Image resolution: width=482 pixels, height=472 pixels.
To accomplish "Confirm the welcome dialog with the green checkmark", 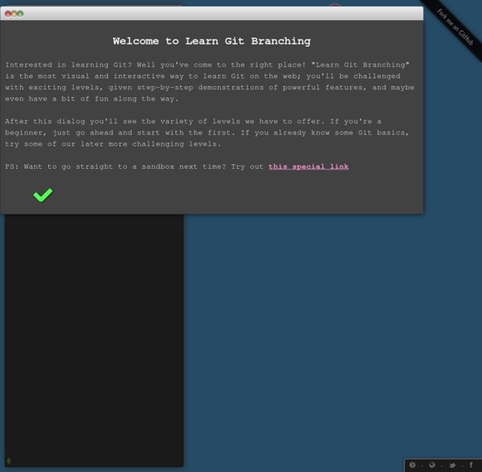I will point(43,195).
